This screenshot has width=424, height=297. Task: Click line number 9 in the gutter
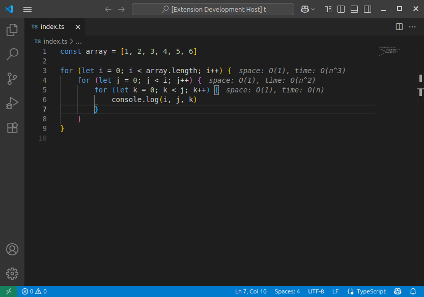coord(45,128)
